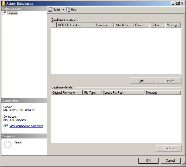Select the MDF File Location column header

coord(75,25)
